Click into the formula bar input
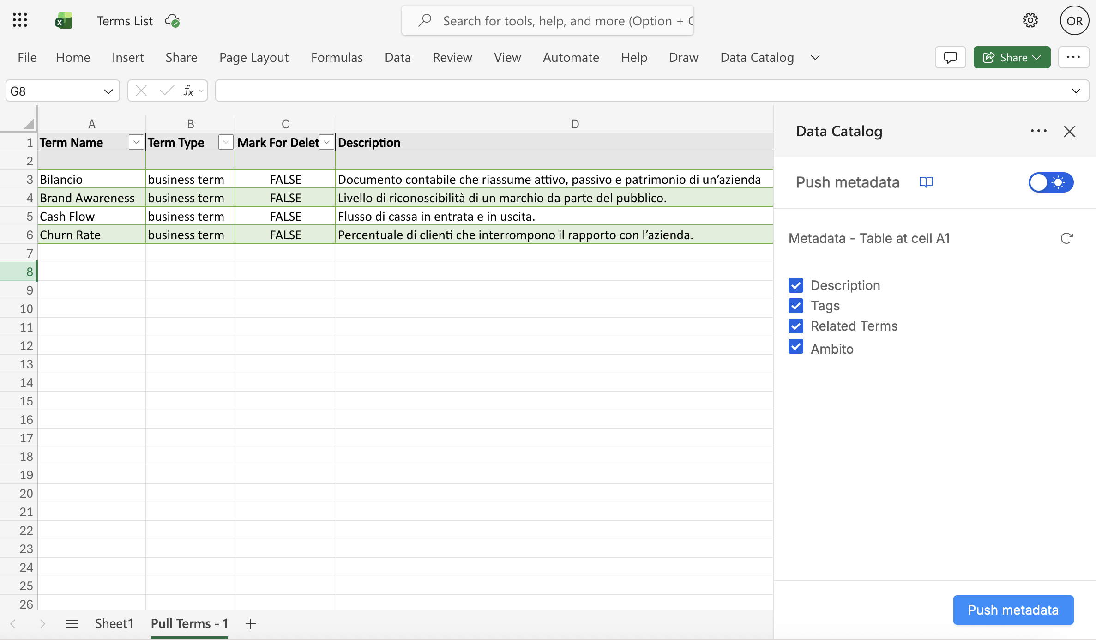 [x=652, y=91]
